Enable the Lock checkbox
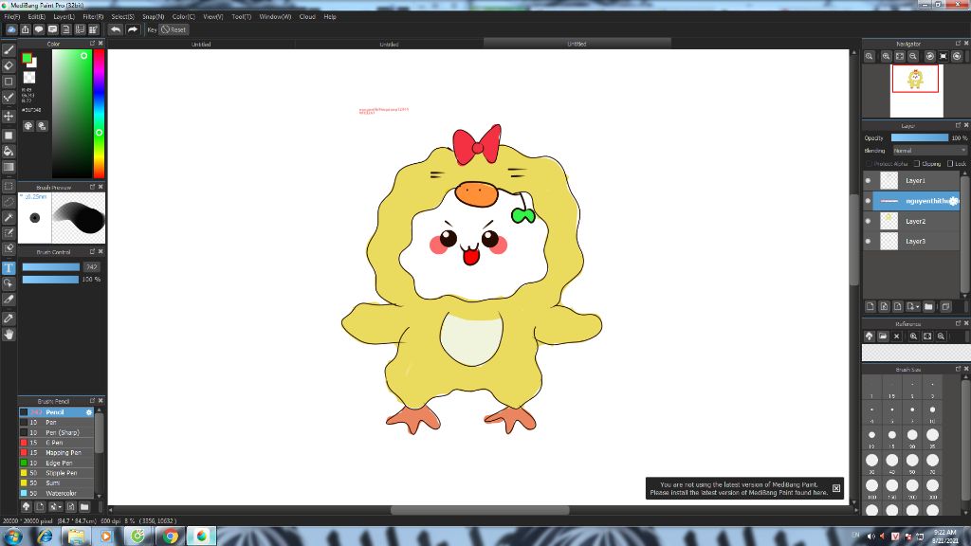The image size is (971, 546). 950,163
